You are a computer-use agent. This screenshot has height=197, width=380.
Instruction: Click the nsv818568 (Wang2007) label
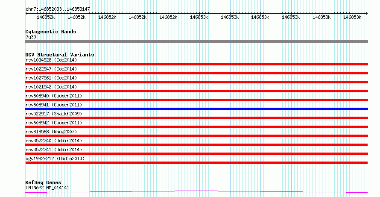51,132
